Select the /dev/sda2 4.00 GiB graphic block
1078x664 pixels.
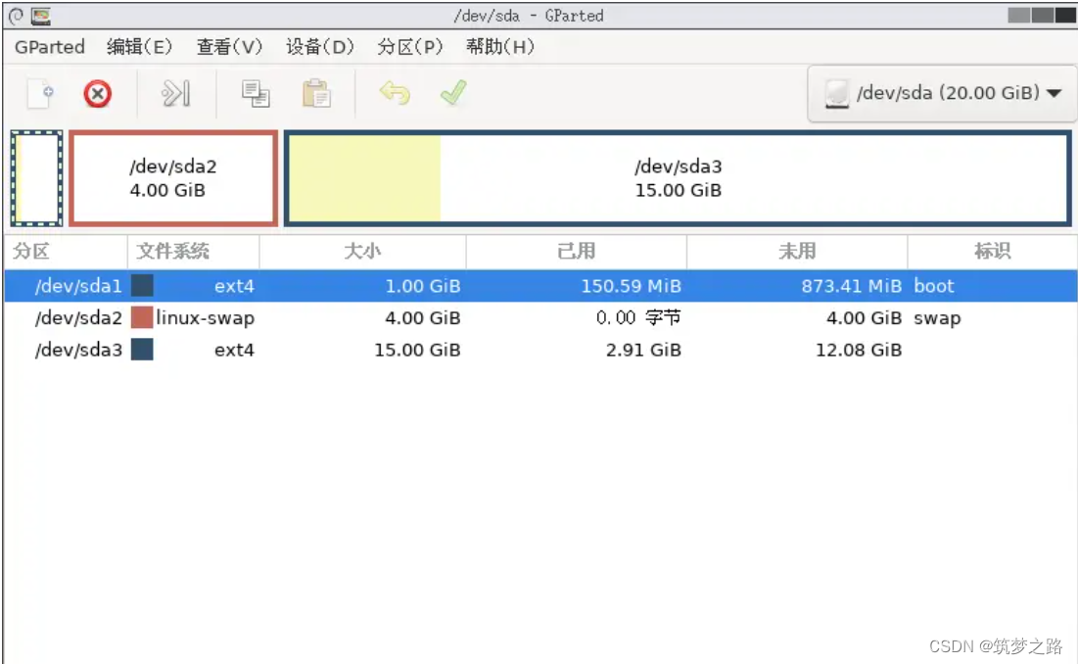pyautogui.click(x=173, y=178)
